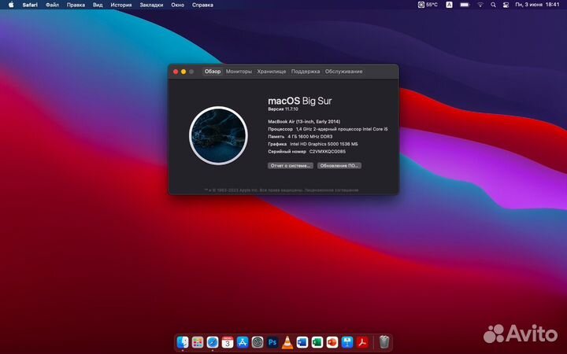
Task: Open System Preferences from the Dock
Action: tap(258, 341)
